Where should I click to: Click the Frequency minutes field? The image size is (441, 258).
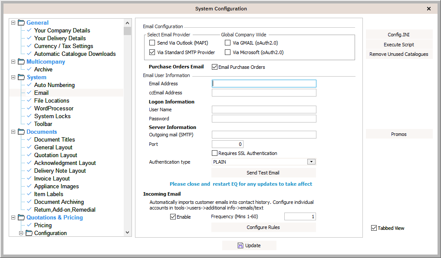(x=300, y=216)
